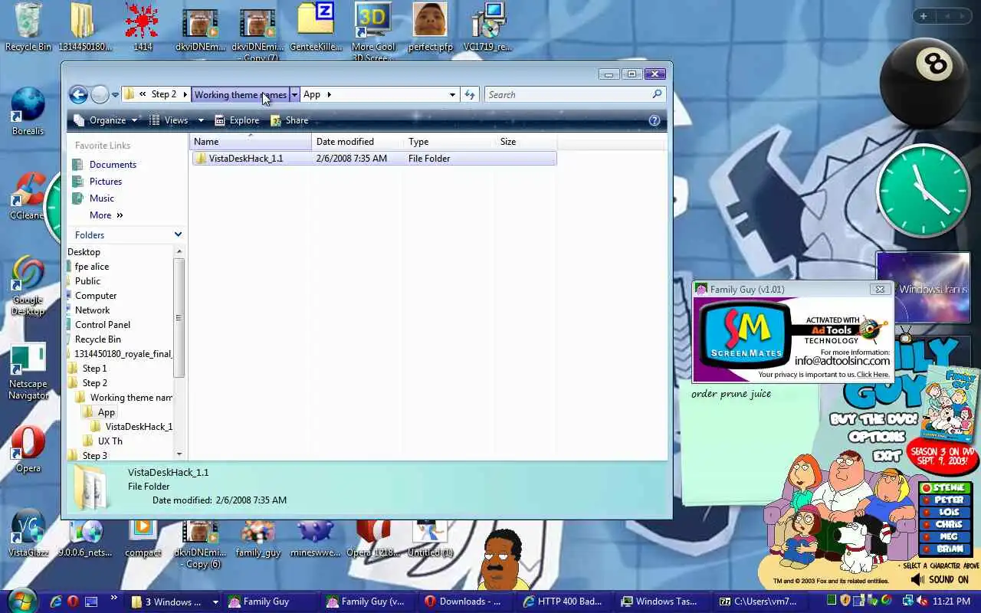This screenshot has height=613, width=981.
Task: Switch to Downloads Opera taskbar button
Action: point(463,602)
